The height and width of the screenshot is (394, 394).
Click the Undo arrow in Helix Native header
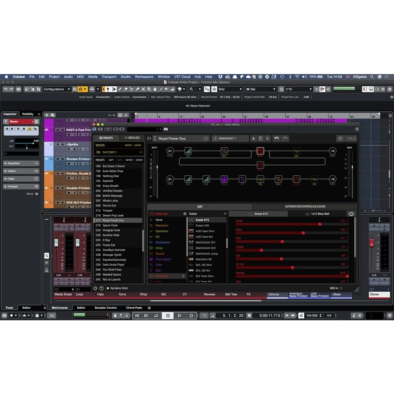point(277,138)
